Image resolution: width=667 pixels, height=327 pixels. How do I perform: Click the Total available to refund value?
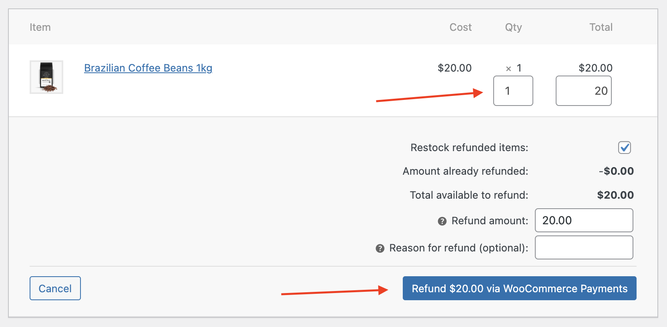(x=615, y=195)
